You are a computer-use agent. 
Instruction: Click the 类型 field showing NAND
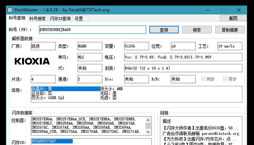click(x=90, y=46)
